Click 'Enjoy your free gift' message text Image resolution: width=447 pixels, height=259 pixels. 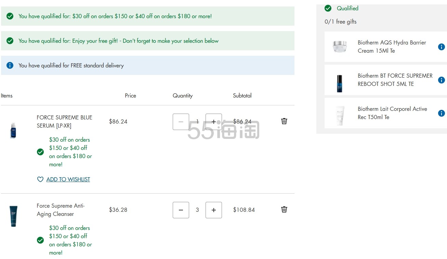pyautogui.click(x=118, y=41)
